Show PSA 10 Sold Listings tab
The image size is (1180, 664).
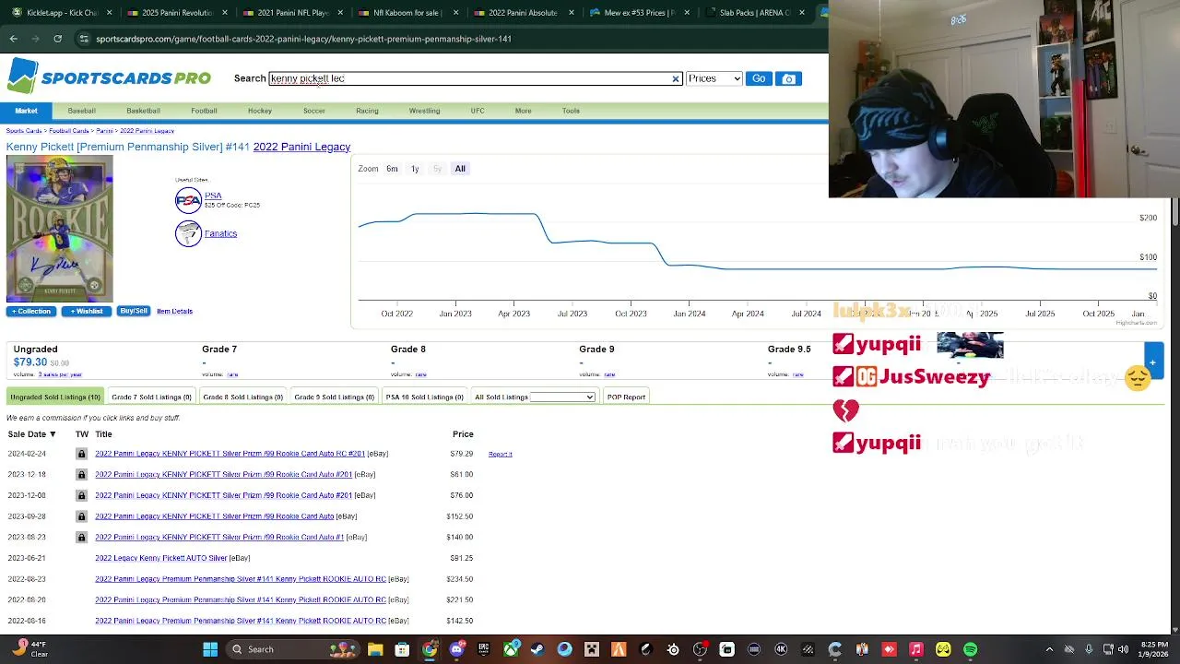tap(425, 397)
